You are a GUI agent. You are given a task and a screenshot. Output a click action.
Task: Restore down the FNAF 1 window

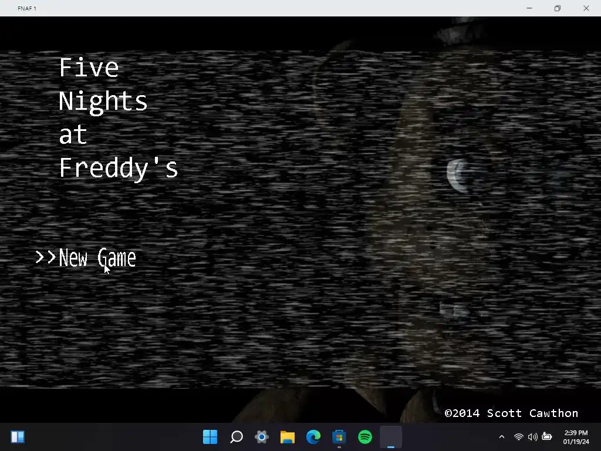pos(558,8)
